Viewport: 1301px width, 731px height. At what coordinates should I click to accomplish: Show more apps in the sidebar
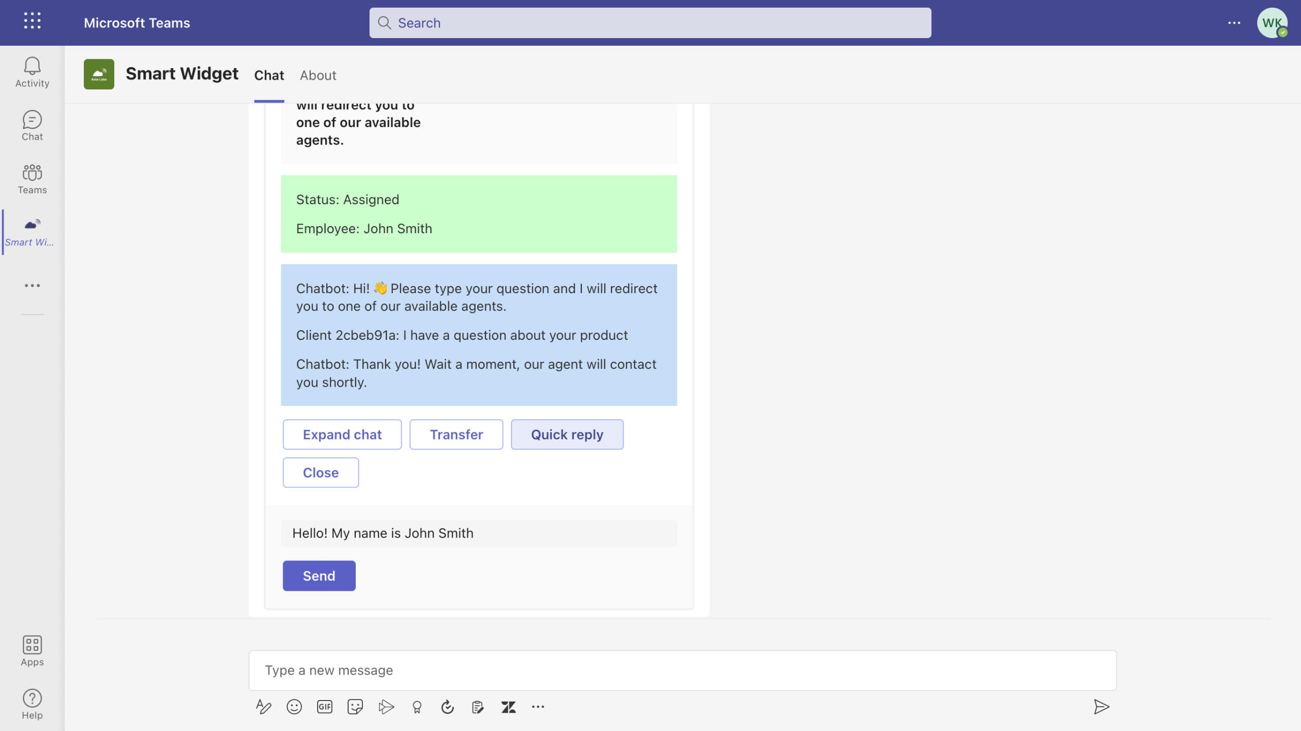pyautogui.click(x=32, y=285)
